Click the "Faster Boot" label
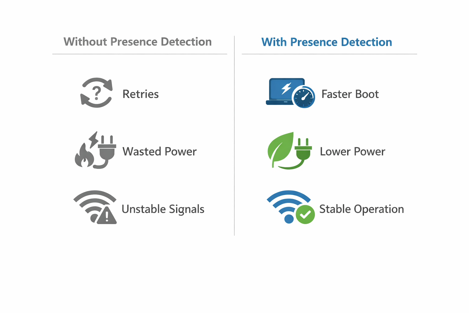The width and height of the screenshot is (469, 313). (350, 94)
